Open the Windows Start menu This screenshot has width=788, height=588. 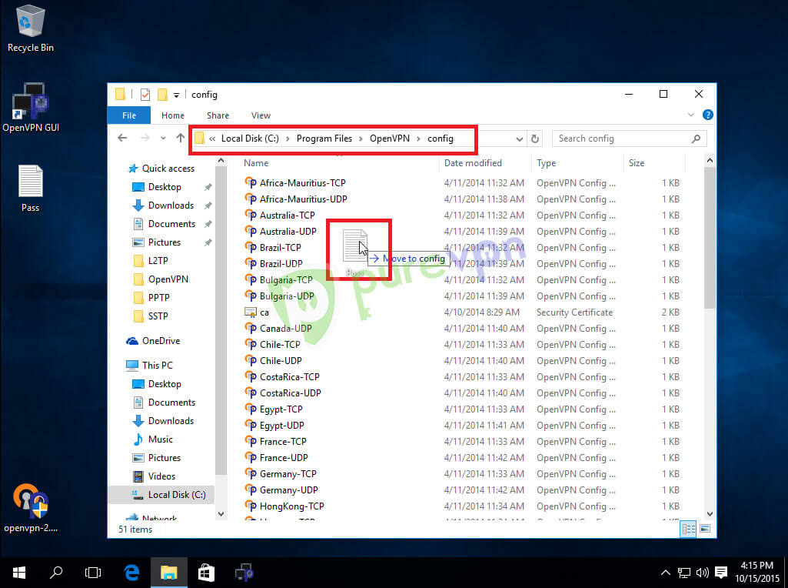18,573
